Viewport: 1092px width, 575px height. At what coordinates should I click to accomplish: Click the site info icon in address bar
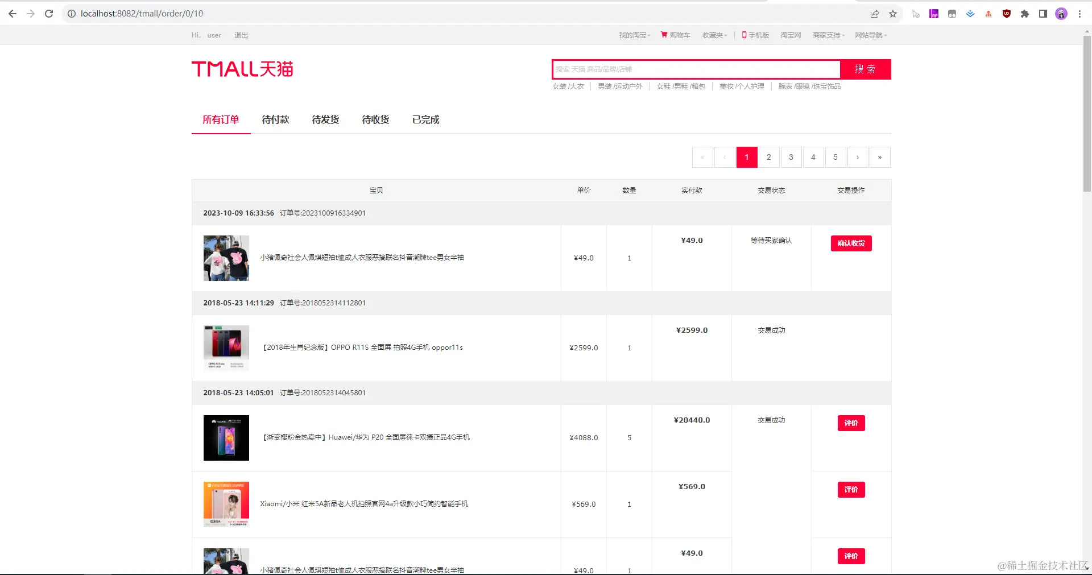(x=72, y=14)
